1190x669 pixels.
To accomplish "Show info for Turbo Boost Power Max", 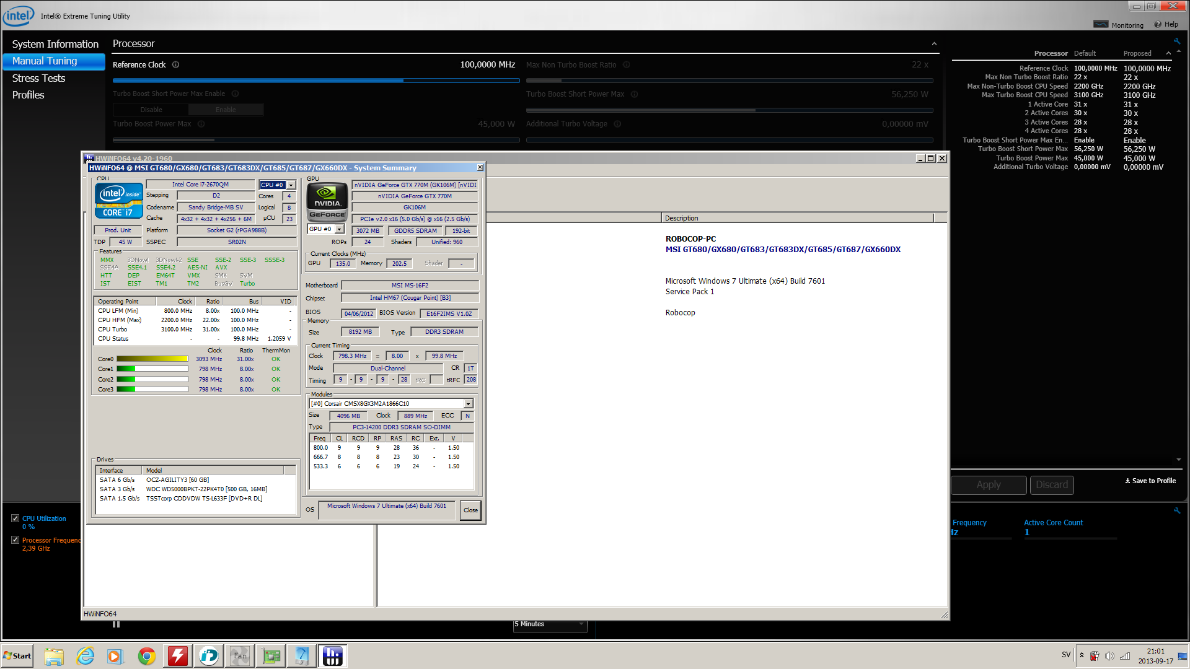I will pyautogui.click(x=201, y=124).
